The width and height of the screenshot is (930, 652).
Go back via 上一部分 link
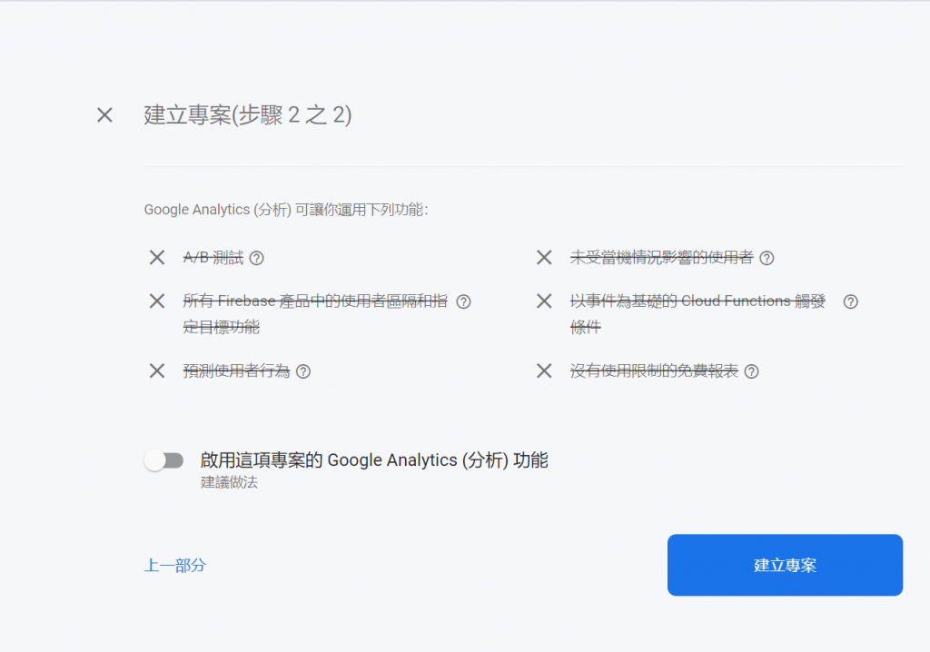click(175, 566)
